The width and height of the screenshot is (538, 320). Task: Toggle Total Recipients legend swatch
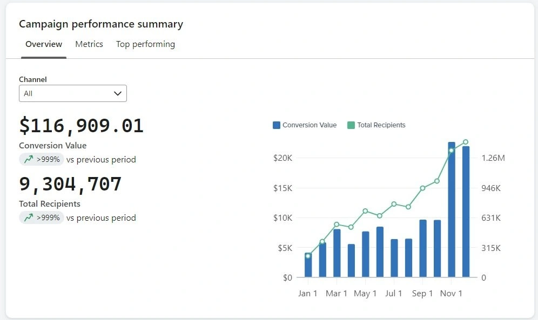(x=351, y=125)
